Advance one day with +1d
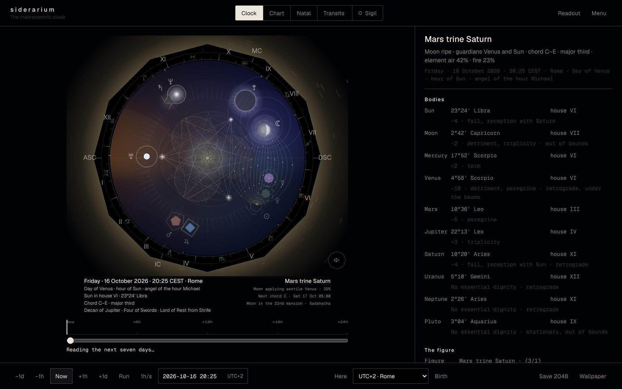Viewport: 622px width, 389px height. 103,376
